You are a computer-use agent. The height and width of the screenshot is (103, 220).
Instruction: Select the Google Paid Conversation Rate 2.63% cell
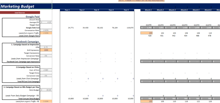(x=46, y=30)
